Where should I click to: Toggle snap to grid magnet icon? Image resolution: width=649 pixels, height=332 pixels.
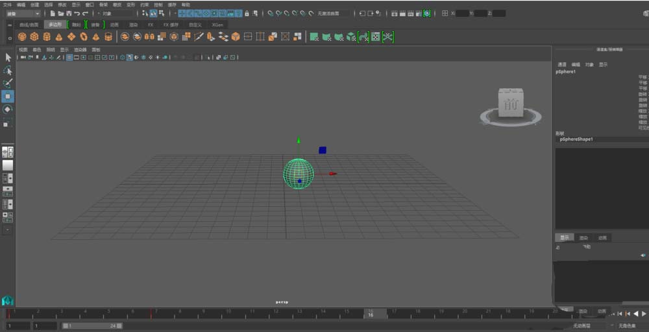[x=271, y=14]
